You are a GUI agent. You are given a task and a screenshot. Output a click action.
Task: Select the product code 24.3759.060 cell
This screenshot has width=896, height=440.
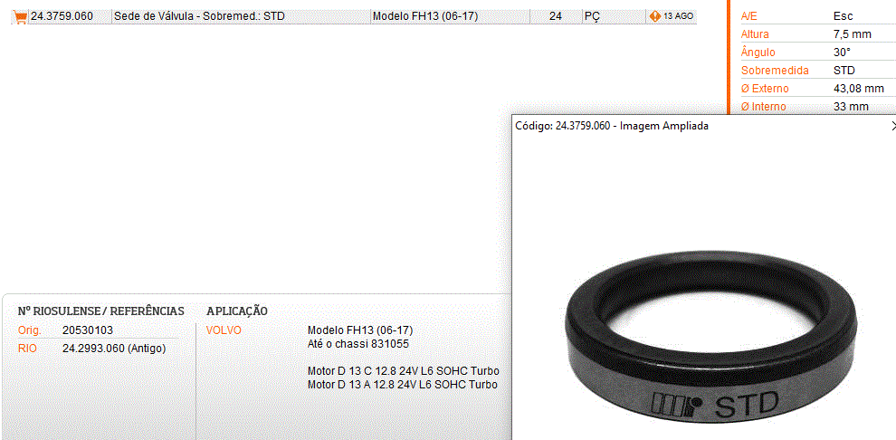[62, 16]
